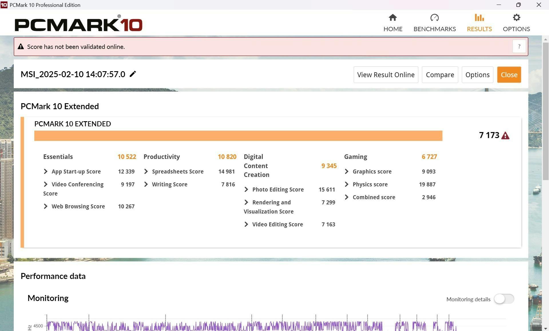Viewport: 549px width, 331px height.
Task: Click the red warning triangle beside 7 173
Action: [505, 135]
